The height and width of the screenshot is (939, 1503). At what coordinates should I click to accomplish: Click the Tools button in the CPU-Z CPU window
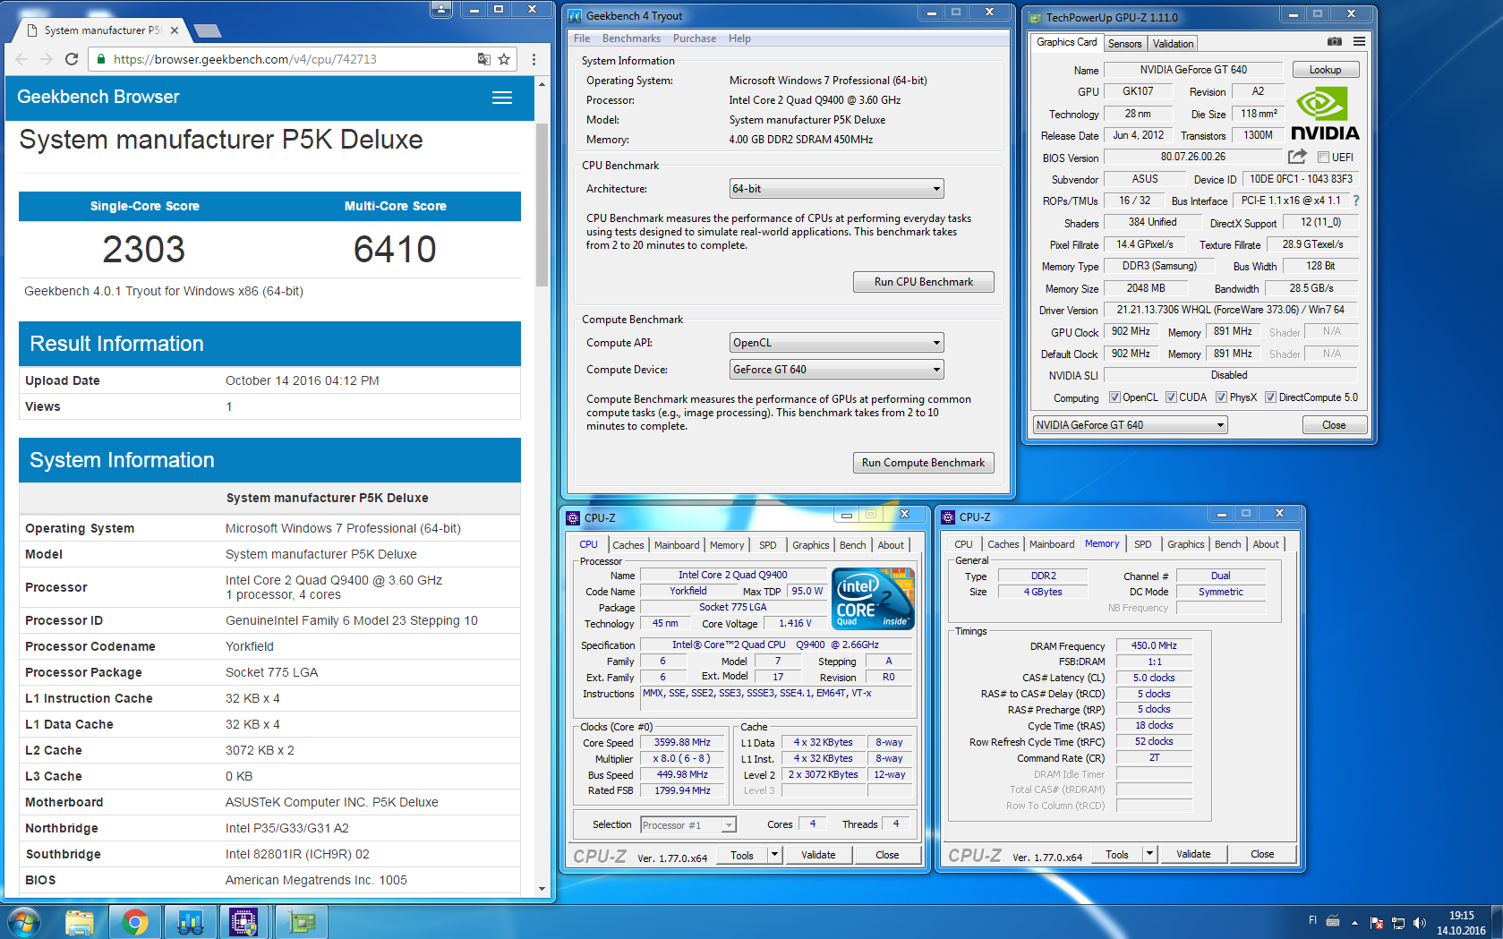coord(742,855)
